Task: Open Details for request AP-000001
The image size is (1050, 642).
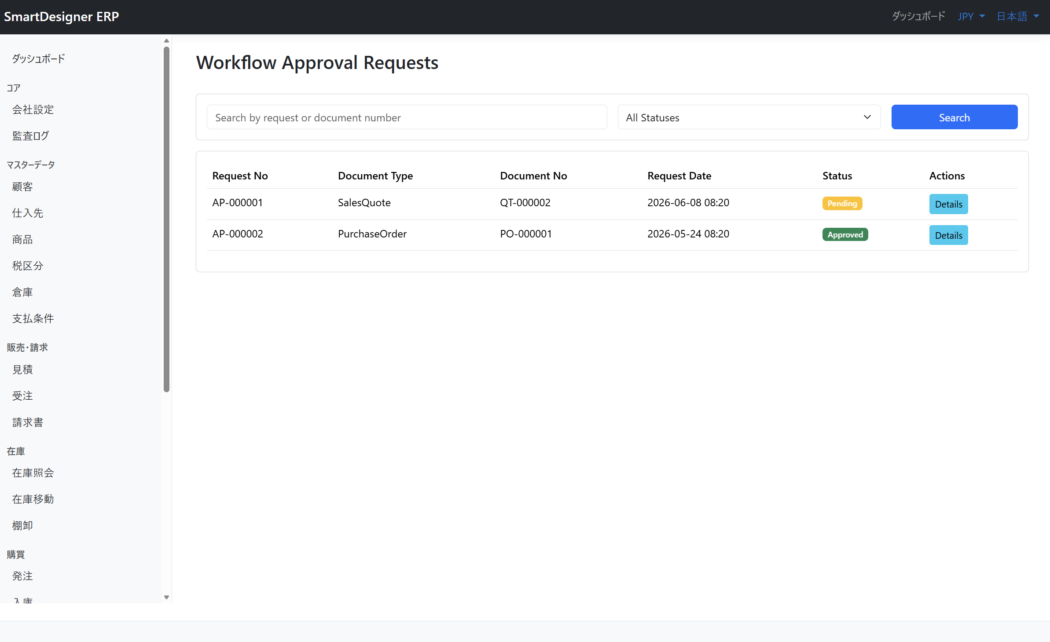Action: point(948,204)
